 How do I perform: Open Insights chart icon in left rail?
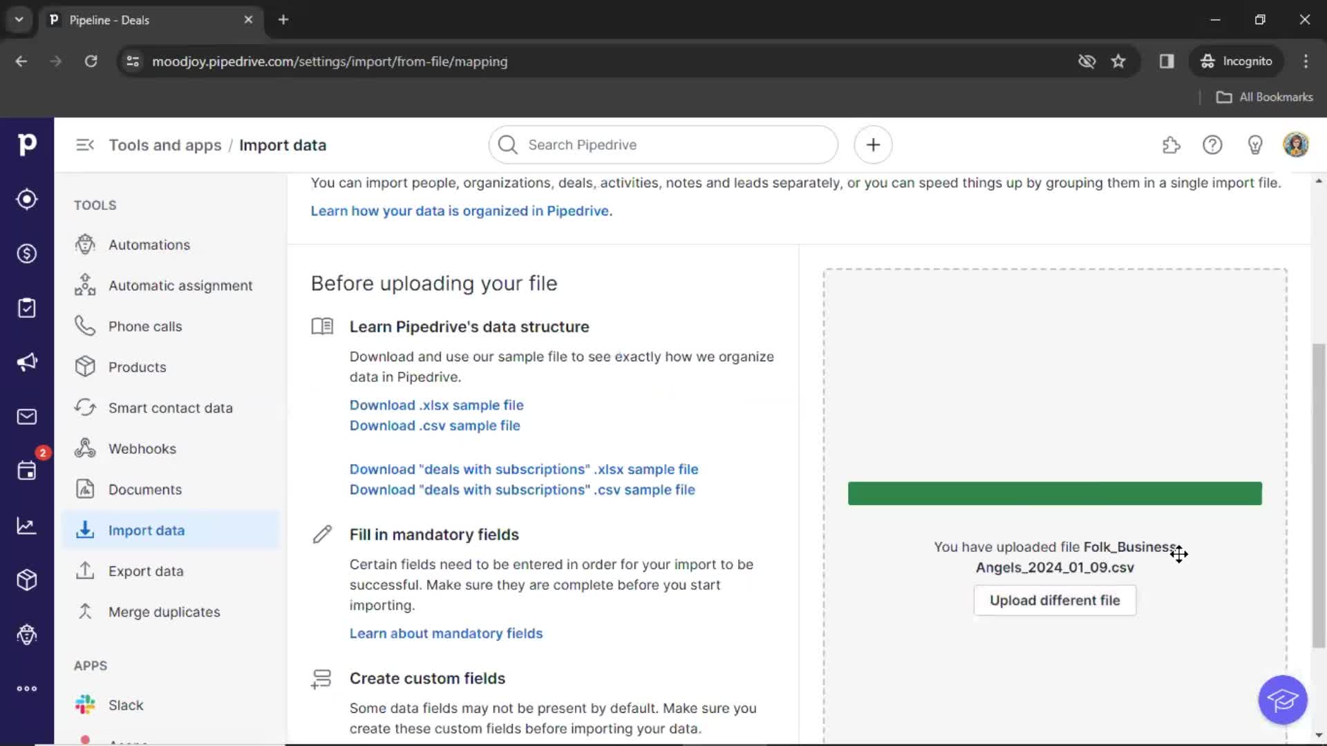[x=27, y=526]
